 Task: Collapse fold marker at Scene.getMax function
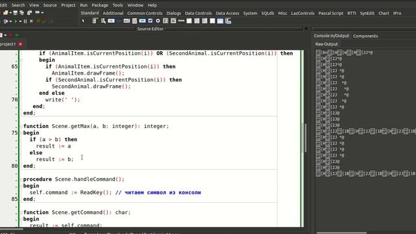click(21, 126)
